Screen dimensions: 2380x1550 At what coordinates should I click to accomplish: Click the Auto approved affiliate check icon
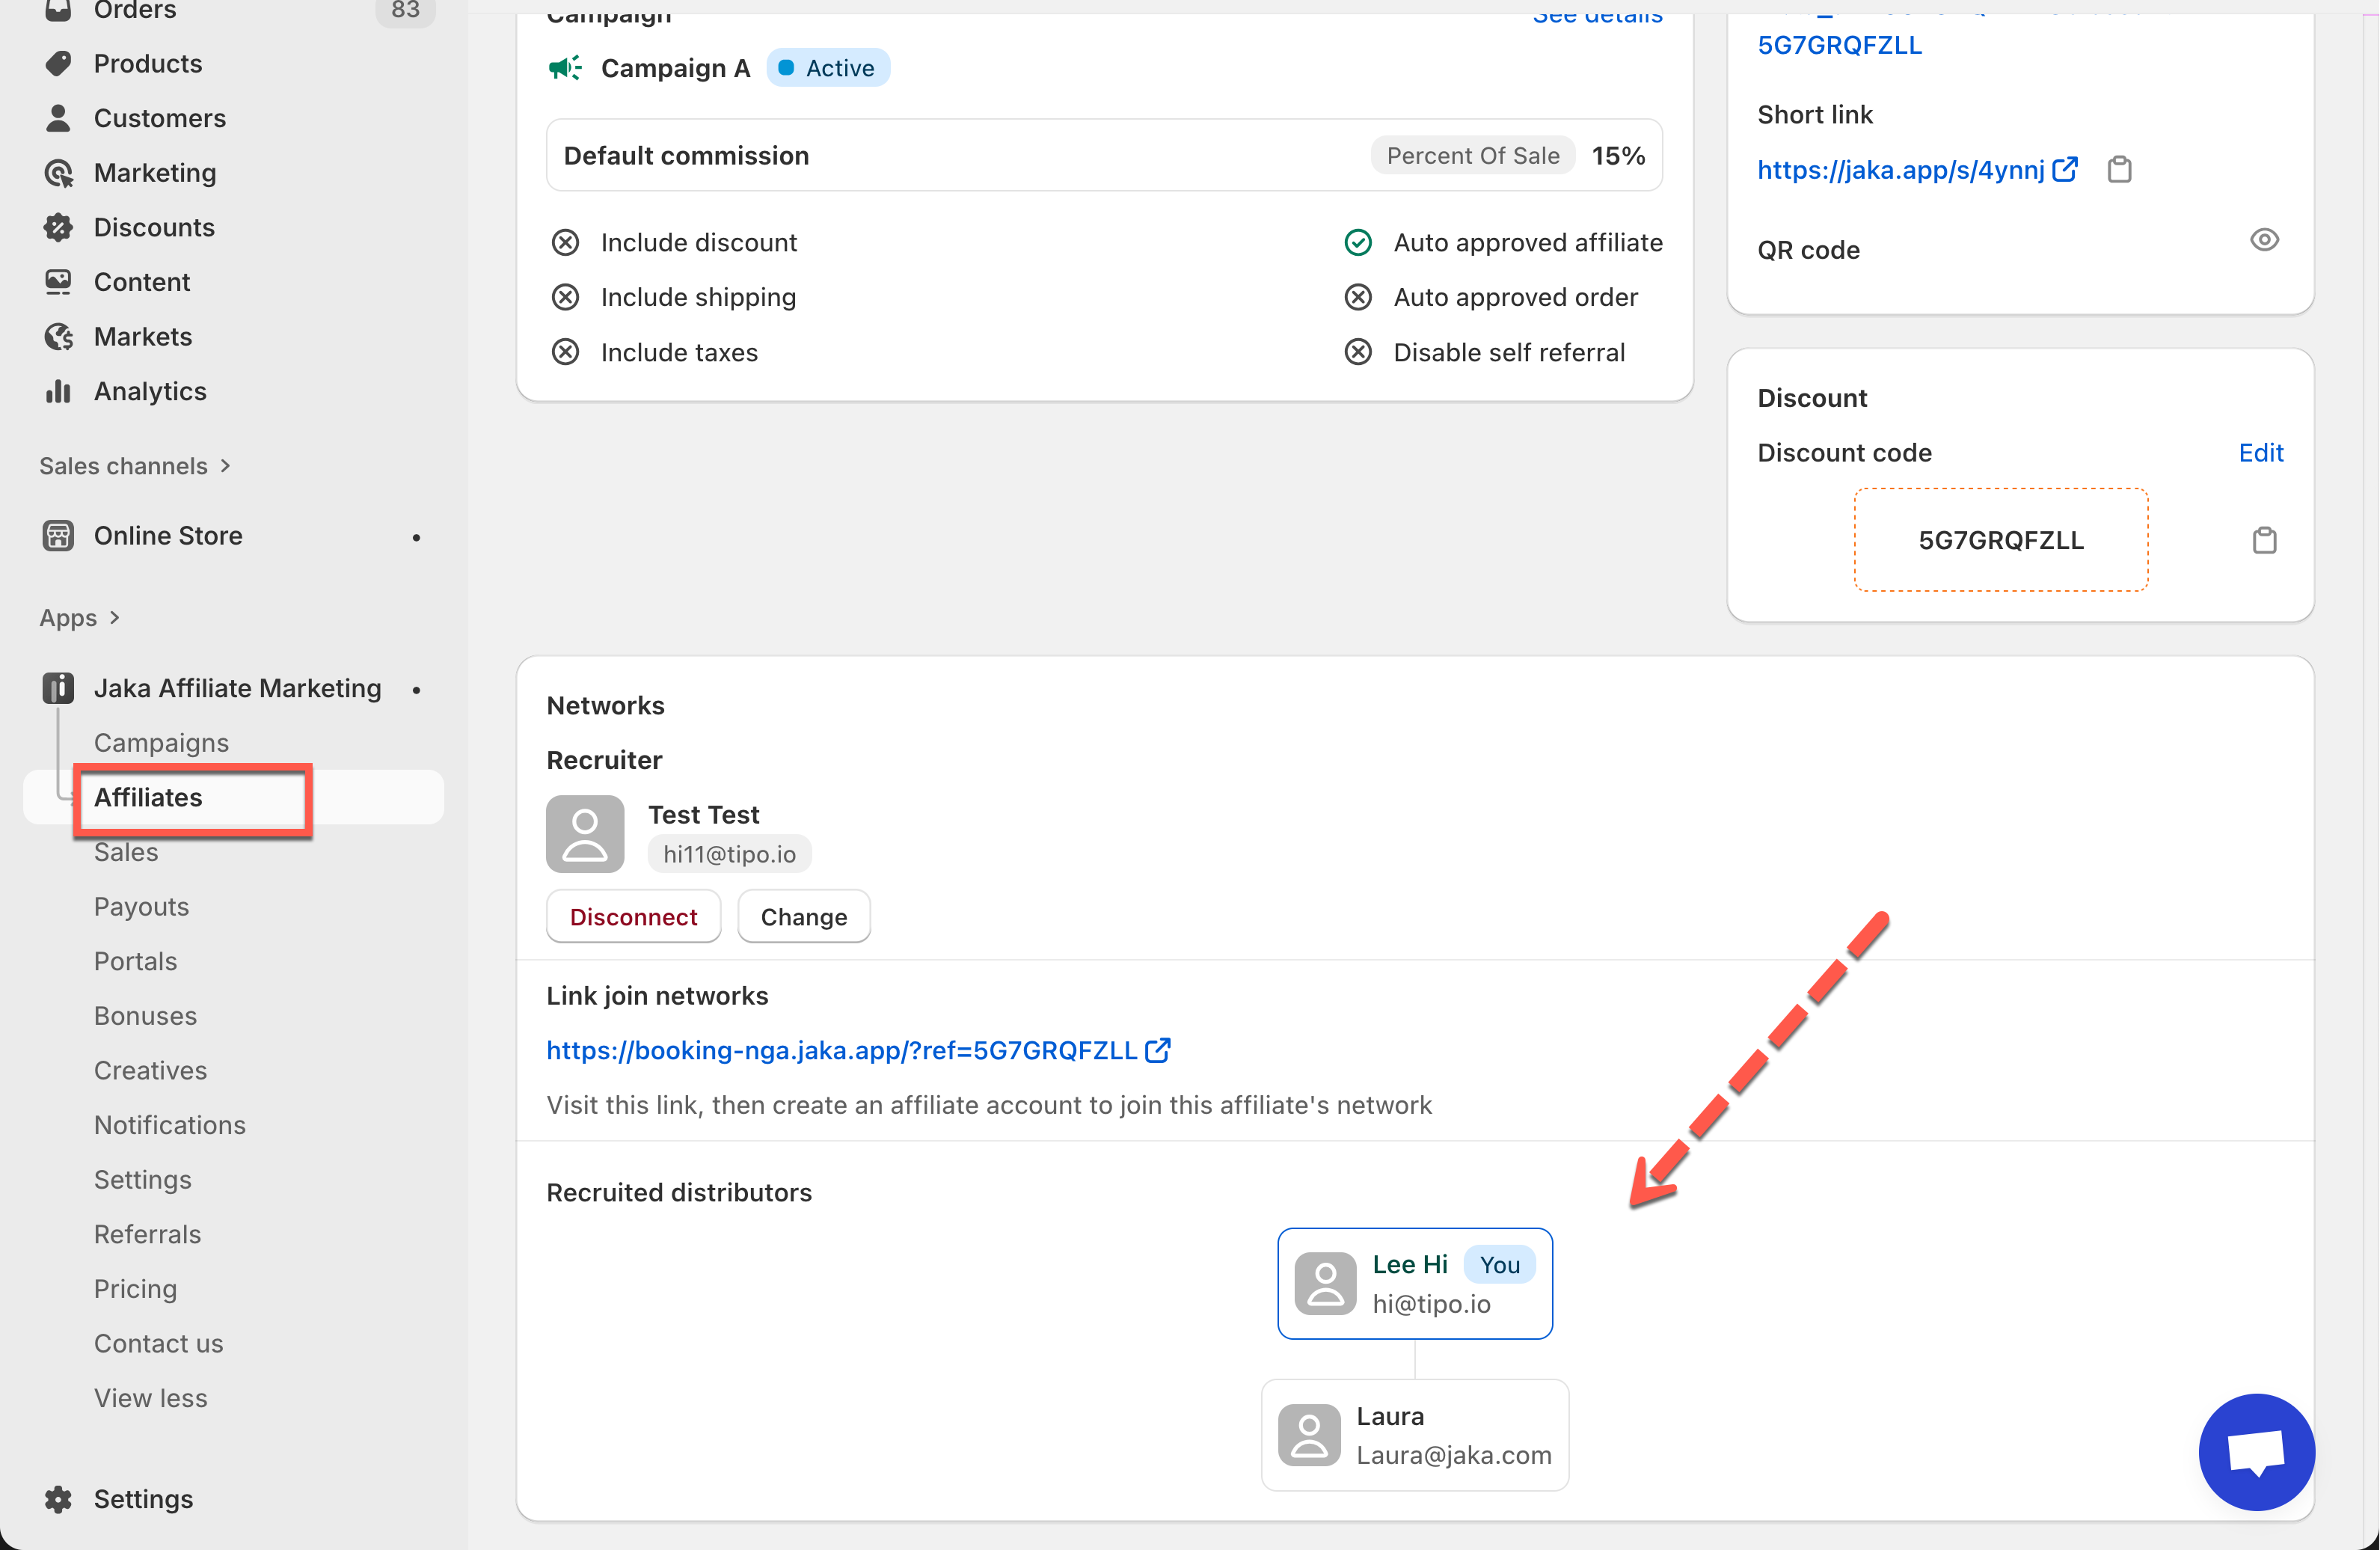tap(1357, 243)
